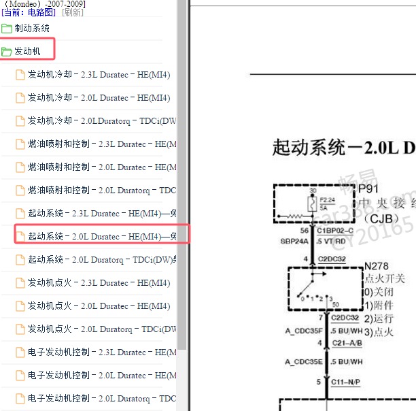416x411 pixels.
Task: Click the C21-A/B connector label
Action: pyautogui.click(x=347, y=343)
